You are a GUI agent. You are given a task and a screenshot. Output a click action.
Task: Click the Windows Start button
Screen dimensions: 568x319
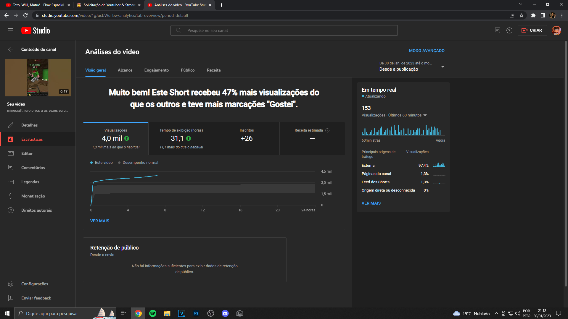pyautogui.click(x=7, y=313)
